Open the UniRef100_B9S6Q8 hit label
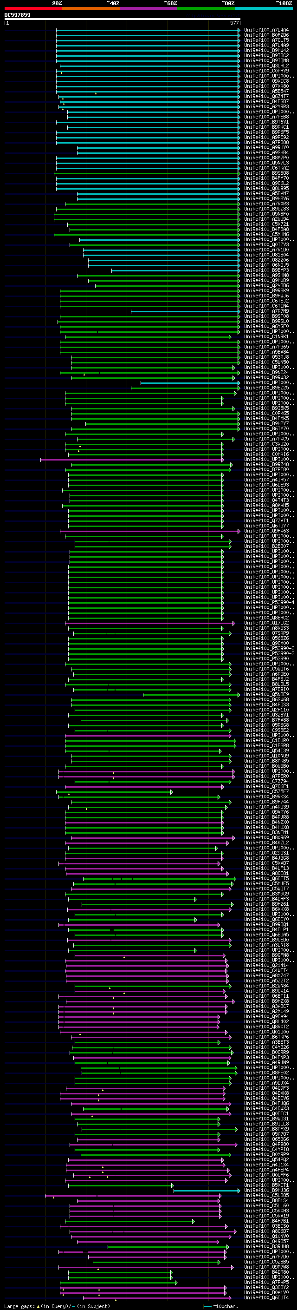This screenshot has width=297, height=1310. (x=266, y=173)
